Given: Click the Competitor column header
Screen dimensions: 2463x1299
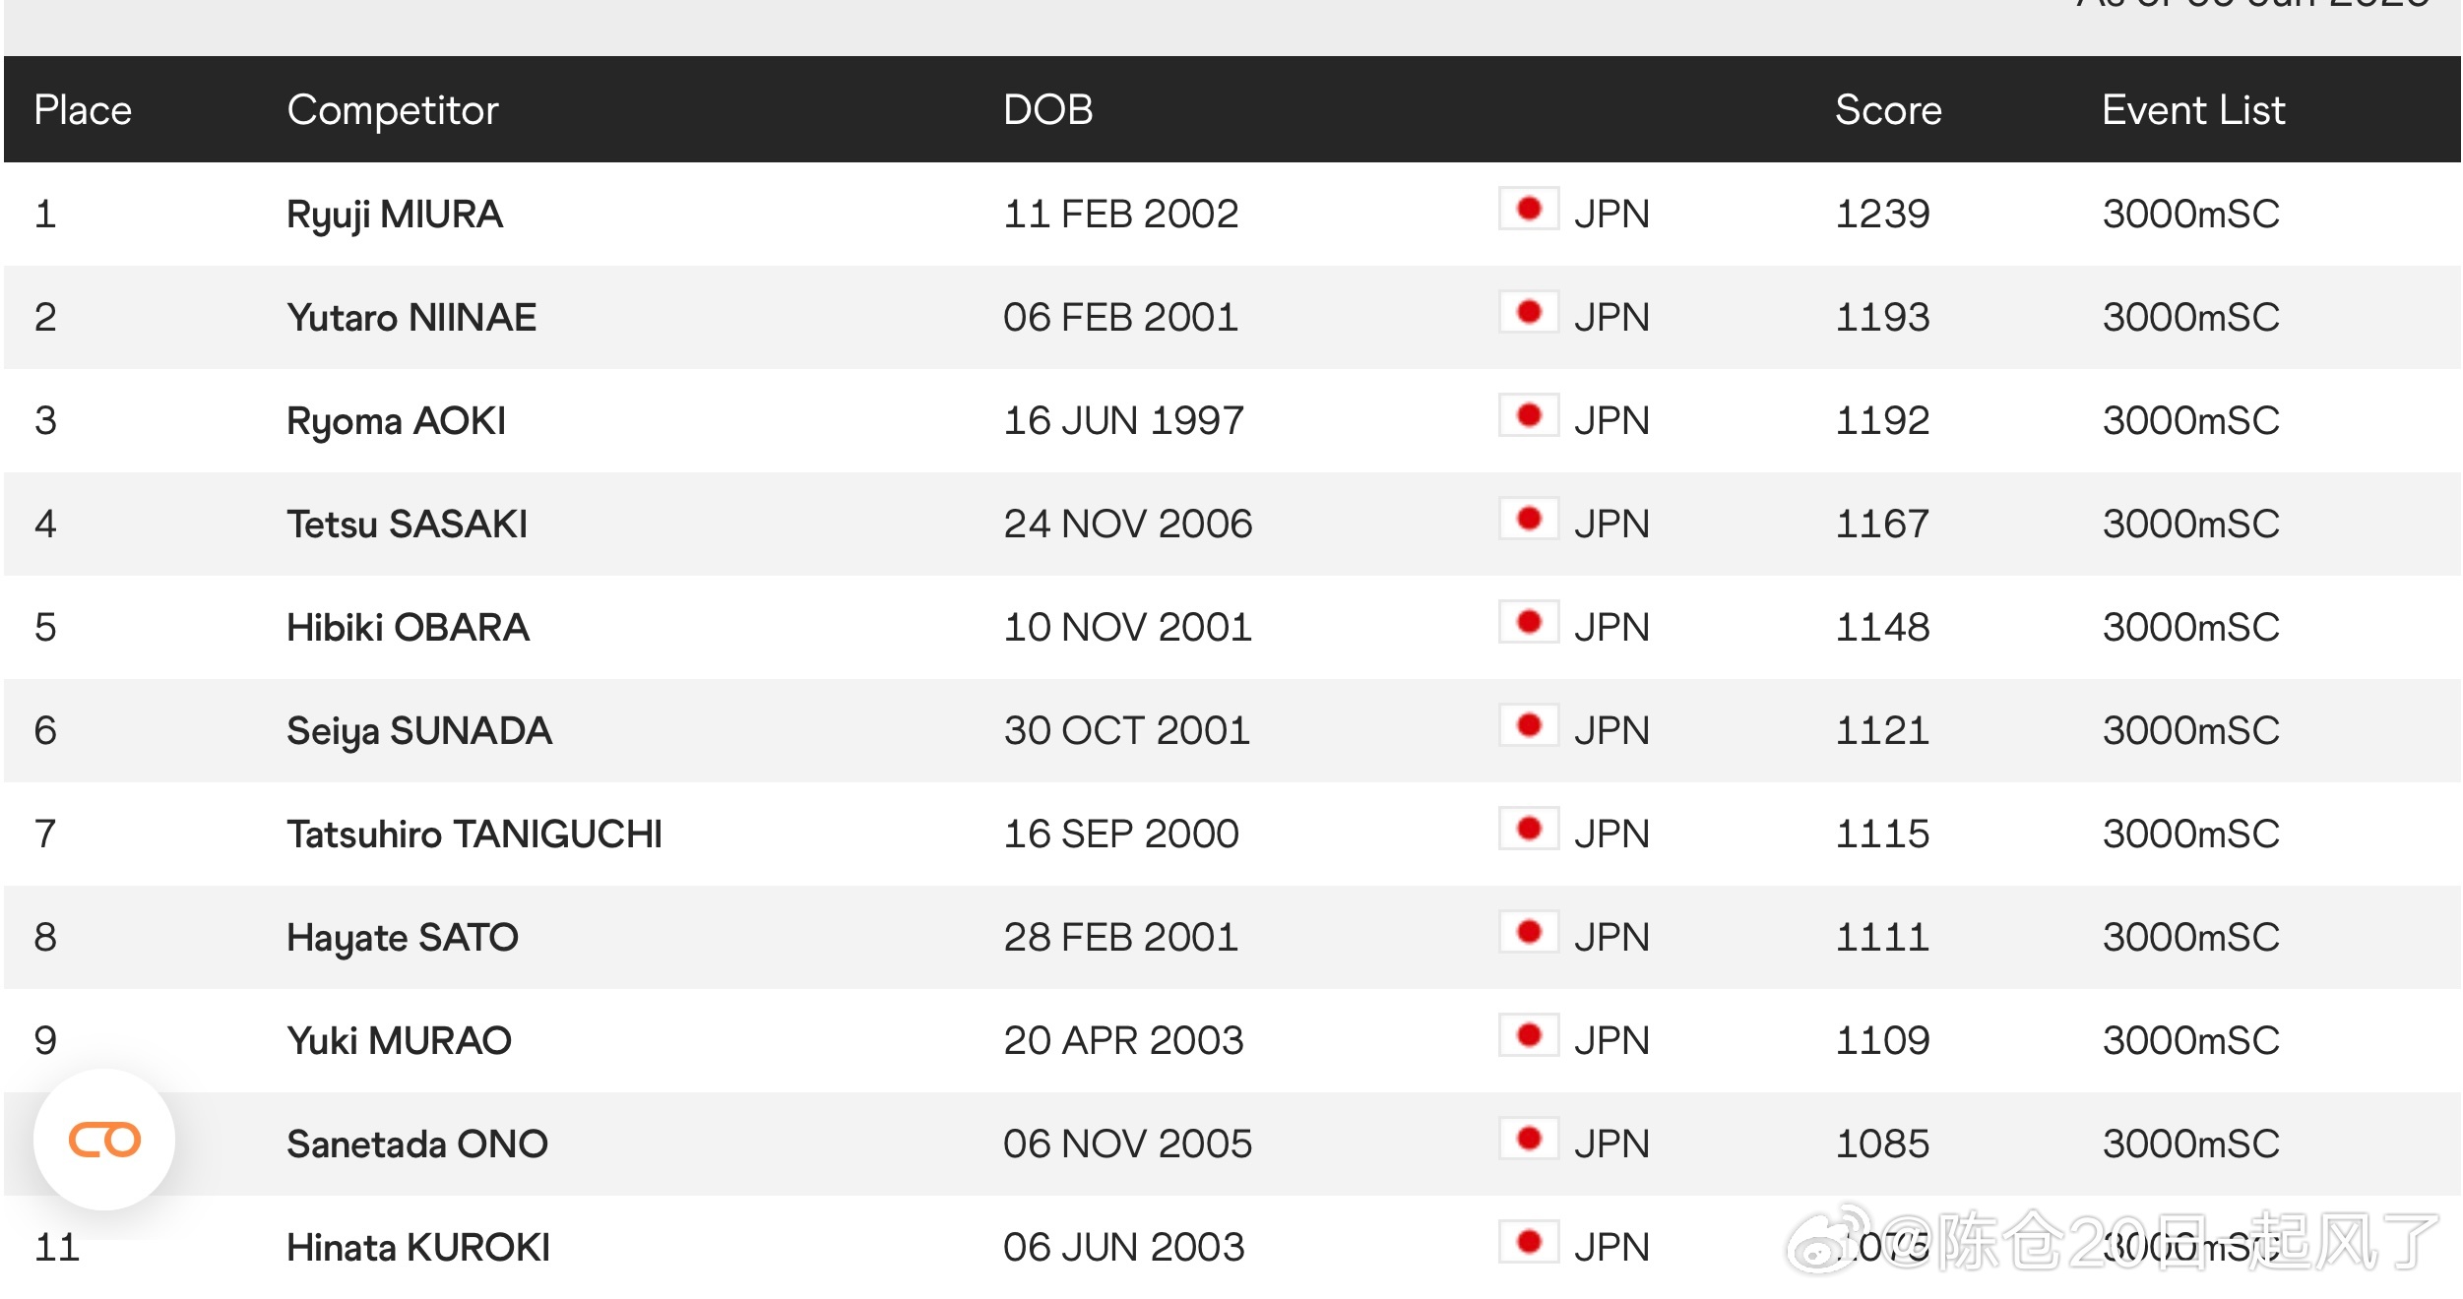Looking at the screenshot, I should click(393, 111).
